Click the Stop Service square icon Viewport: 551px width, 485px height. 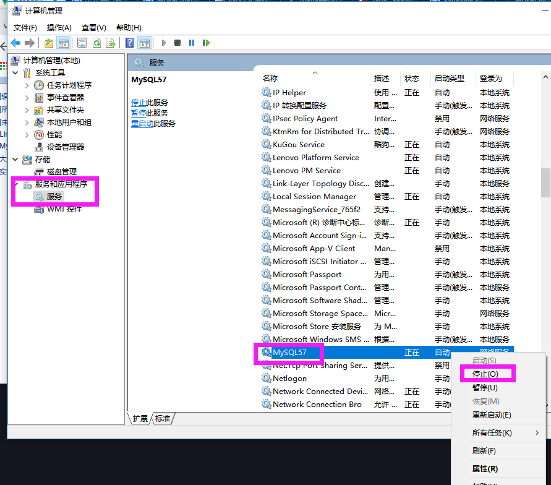coord(177,43)
